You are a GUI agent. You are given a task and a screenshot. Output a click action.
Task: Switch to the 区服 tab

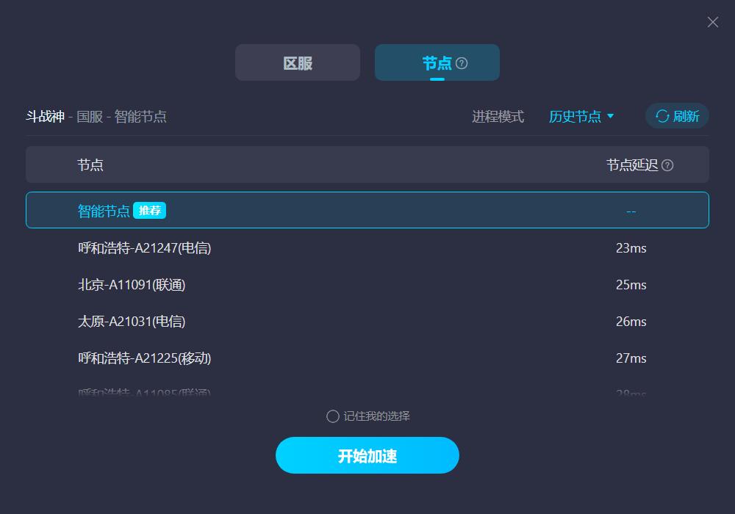[x=298, y=62]
